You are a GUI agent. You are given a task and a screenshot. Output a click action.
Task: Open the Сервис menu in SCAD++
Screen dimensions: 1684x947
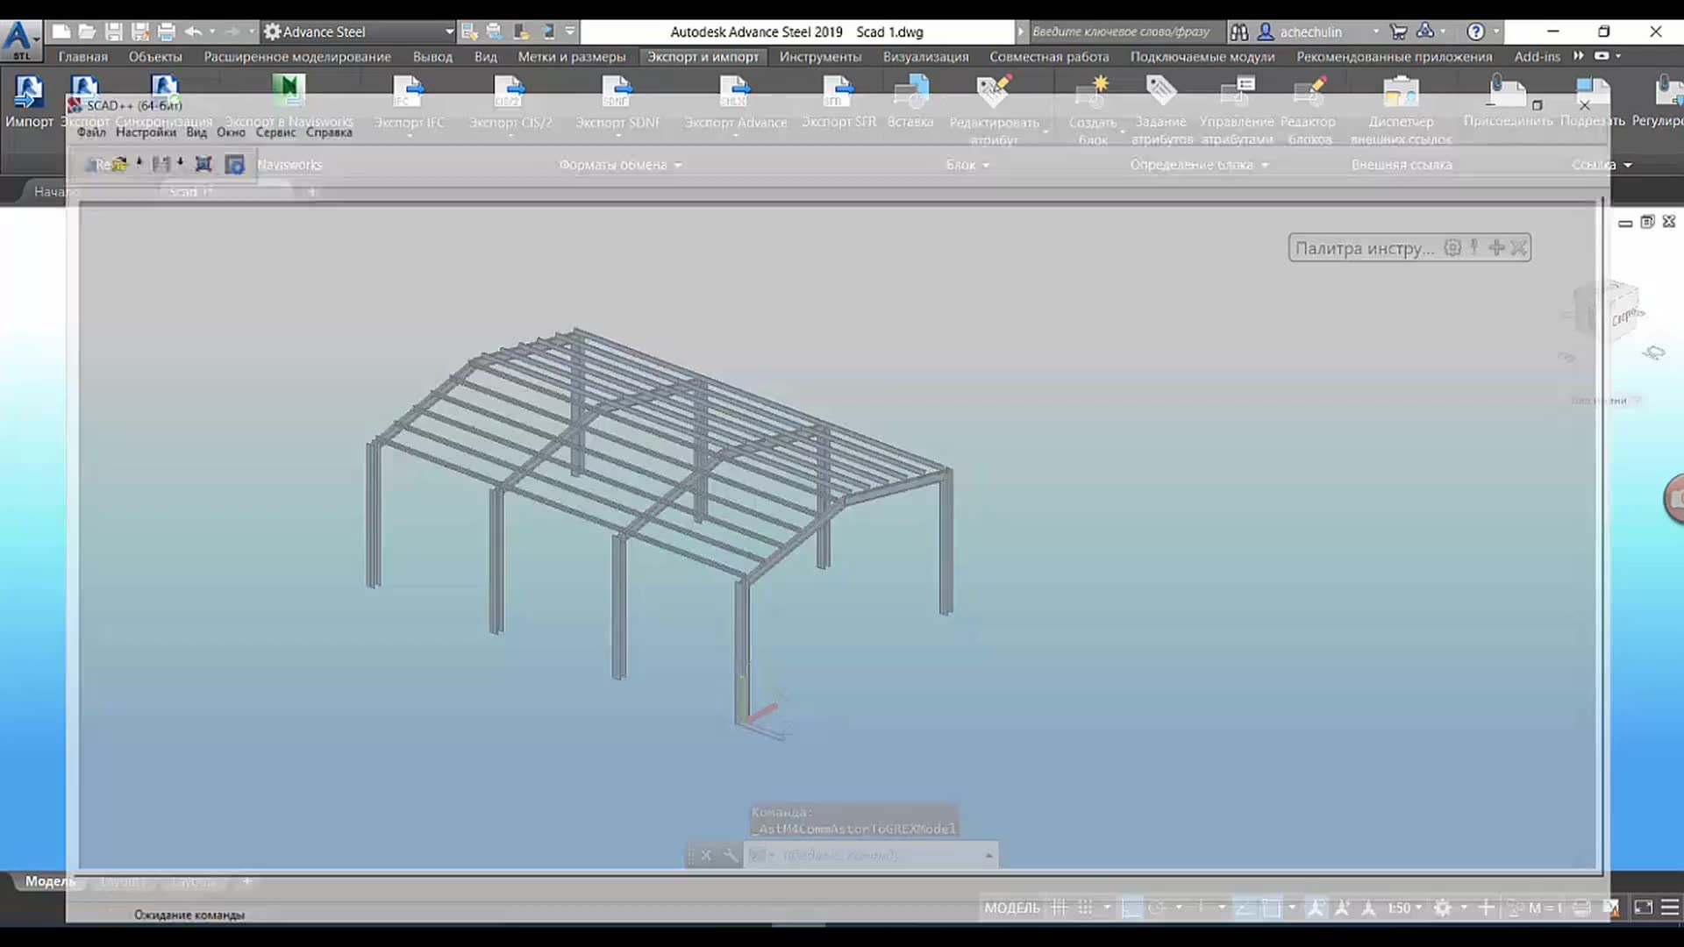click(275, 132)
